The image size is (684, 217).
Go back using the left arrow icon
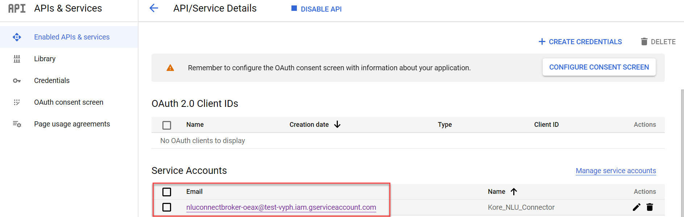[x=154, y=8]
